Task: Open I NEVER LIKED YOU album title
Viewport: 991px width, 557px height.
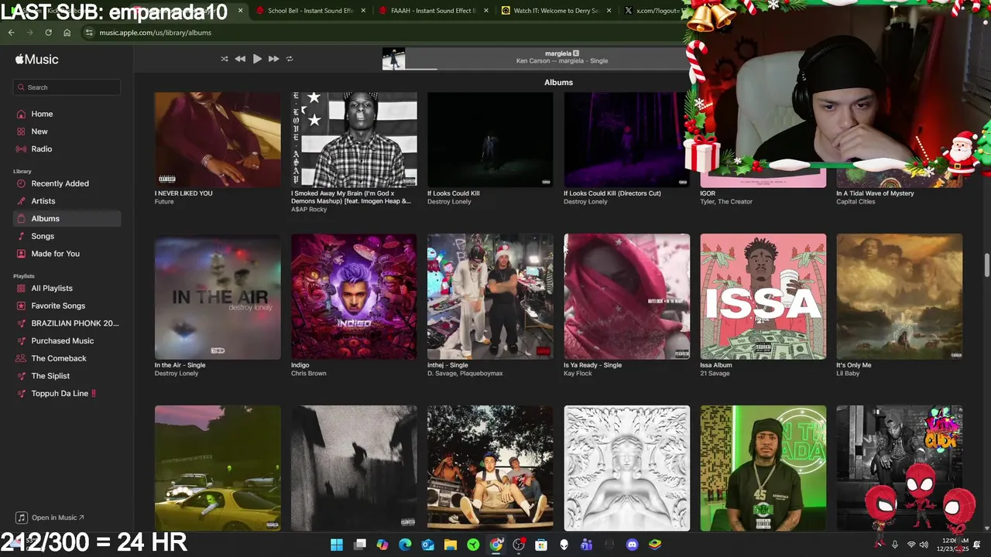Action: tap(183, 193)
